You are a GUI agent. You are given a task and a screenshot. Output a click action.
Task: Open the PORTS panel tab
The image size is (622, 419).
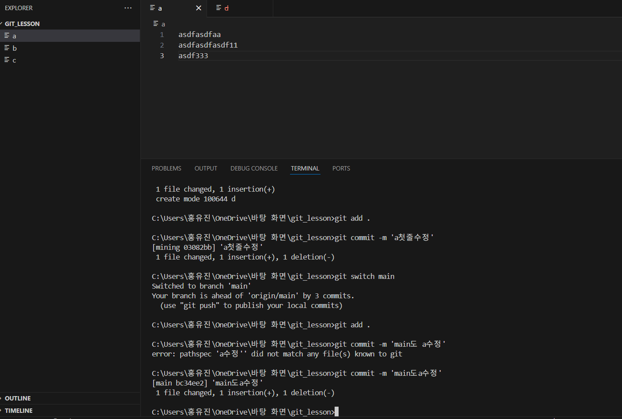[x=341, y=168]
